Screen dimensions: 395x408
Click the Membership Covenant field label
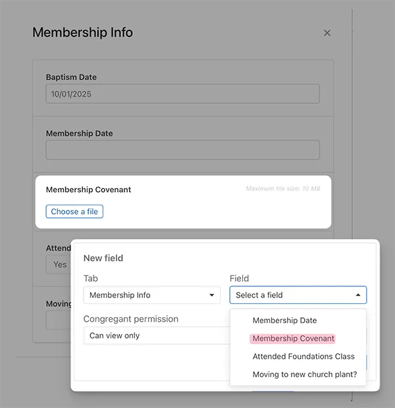pos(88,190)
